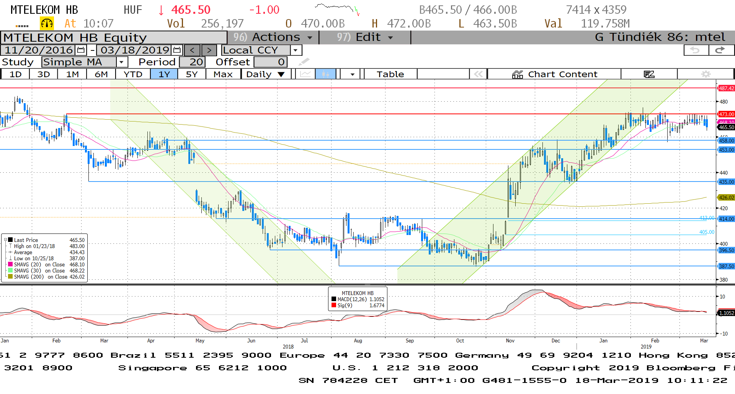Select the 1D range tab
The height and width of the screenshot is (394, 735).
click(x=15, y=74)
